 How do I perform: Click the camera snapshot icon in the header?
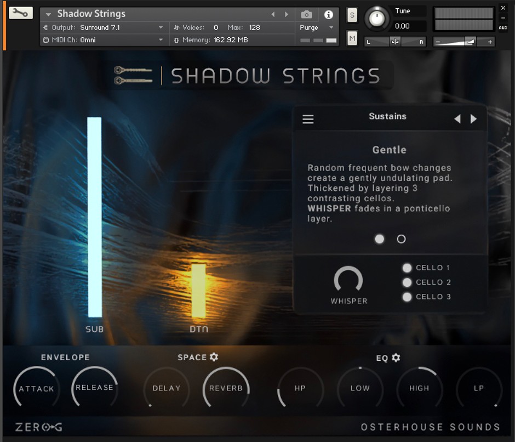[x=306, y=14]
